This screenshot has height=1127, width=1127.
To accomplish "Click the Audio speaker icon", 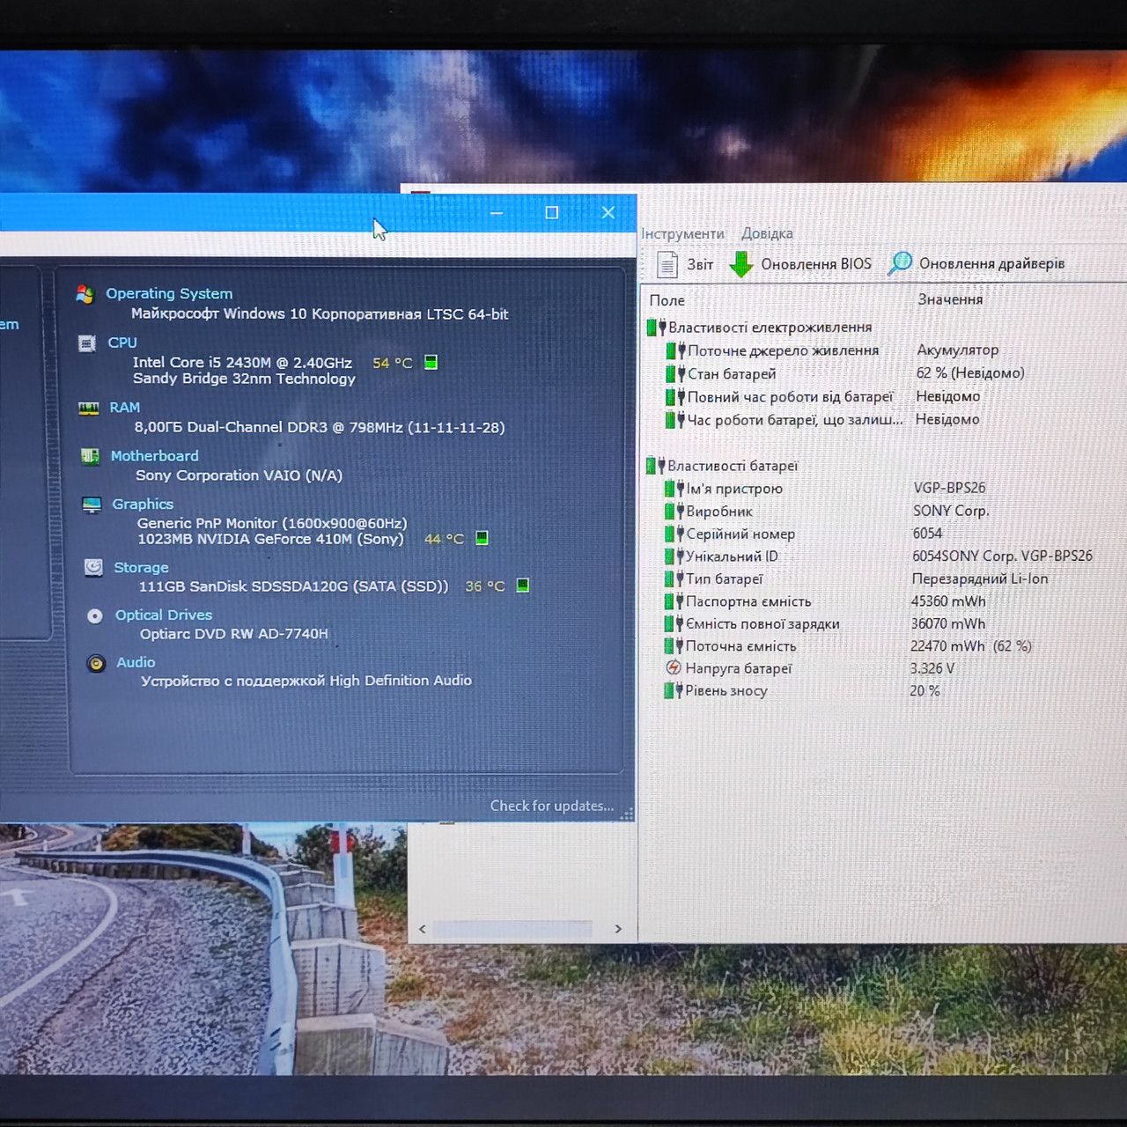I will pyautogui.click(x=96, y=663).
